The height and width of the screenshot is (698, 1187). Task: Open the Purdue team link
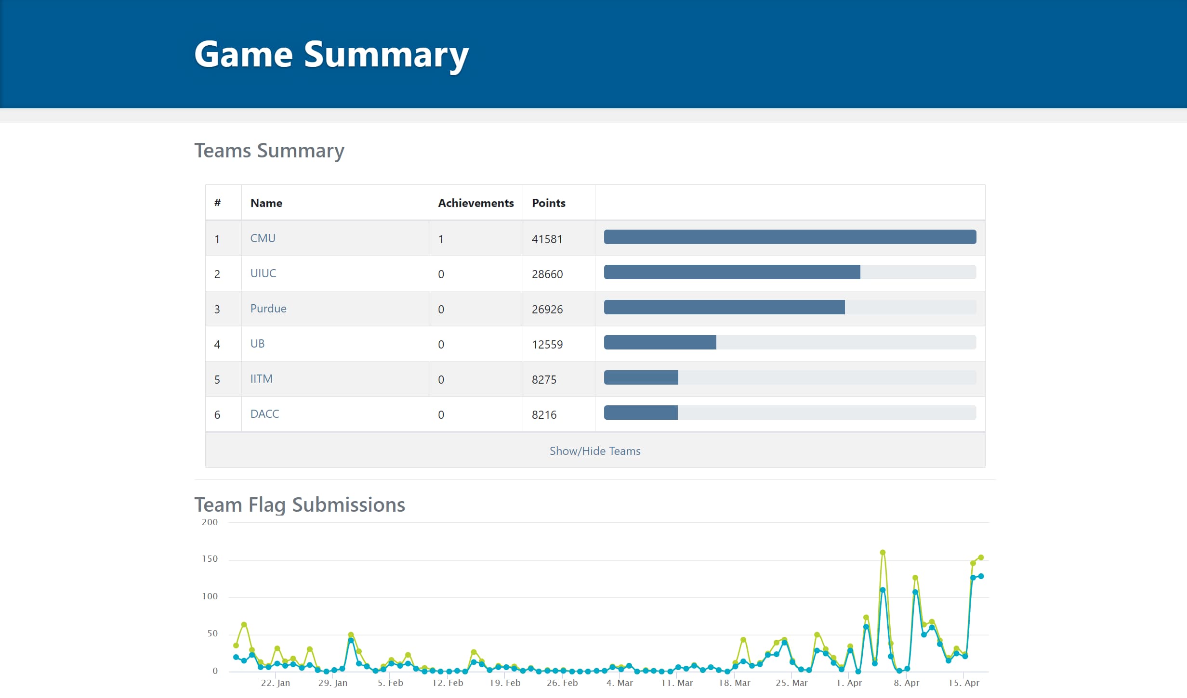(x=268, y=309)
